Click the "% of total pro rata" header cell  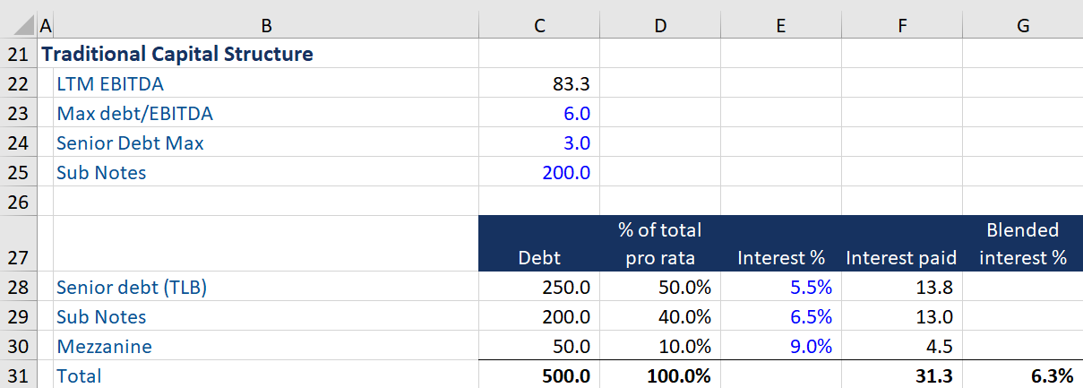(659, 244)
